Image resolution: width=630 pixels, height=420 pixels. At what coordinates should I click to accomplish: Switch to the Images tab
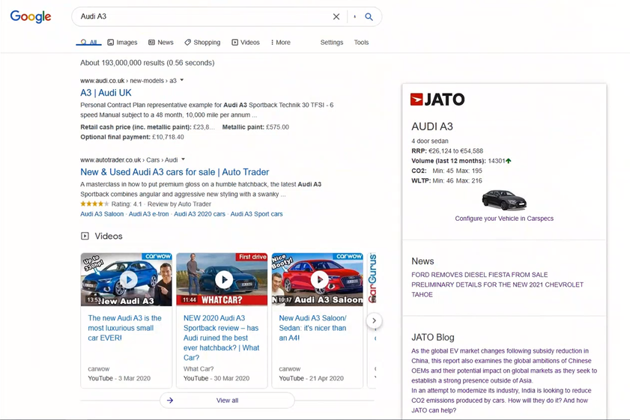(122, 43)
